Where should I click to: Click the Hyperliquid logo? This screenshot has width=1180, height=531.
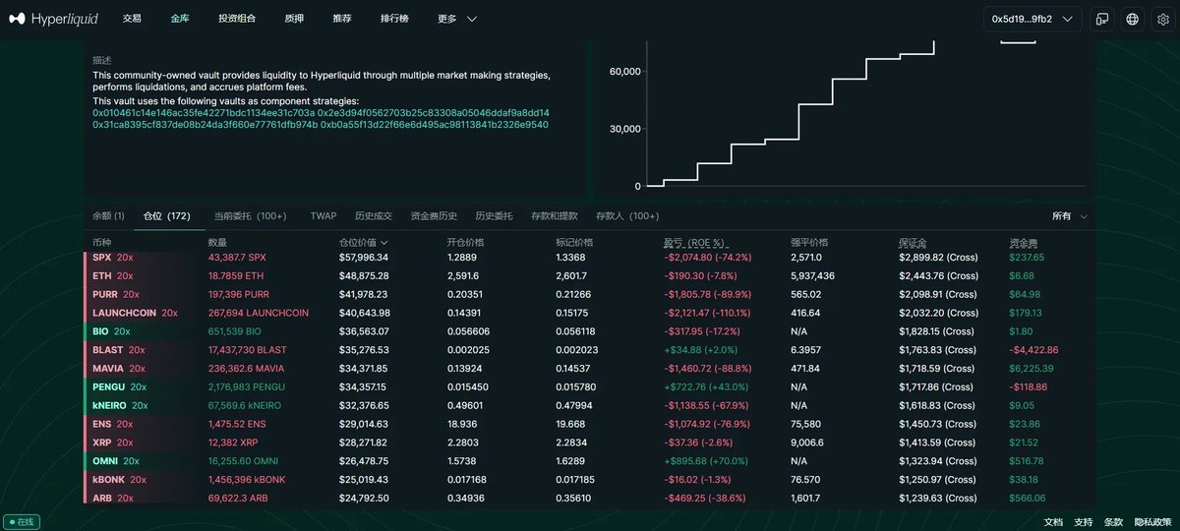(54, 19)
